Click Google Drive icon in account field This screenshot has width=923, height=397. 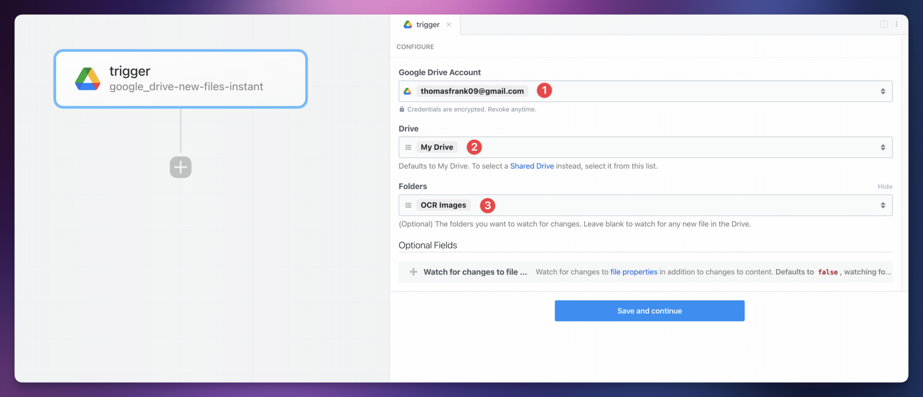(x=407, y=91)
